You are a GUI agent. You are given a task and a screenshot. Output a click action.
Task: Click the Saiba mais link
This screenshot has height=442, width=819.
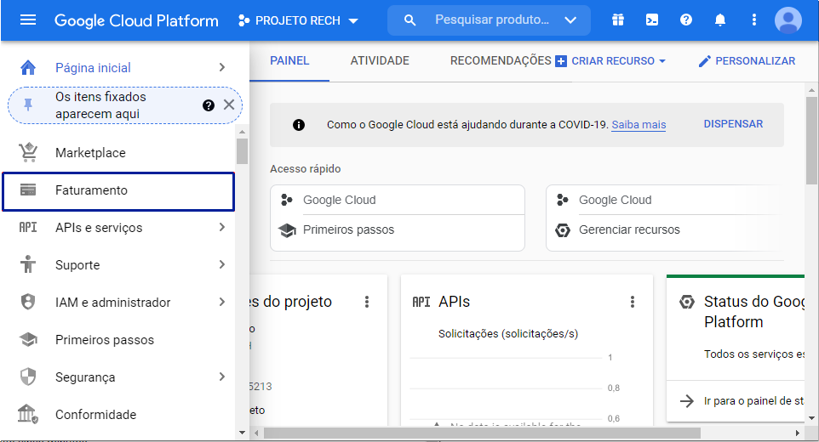pos(639,125)
